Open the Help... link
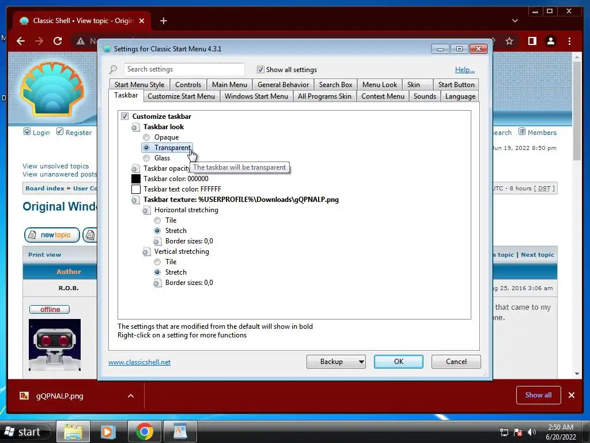 (465, 70)
